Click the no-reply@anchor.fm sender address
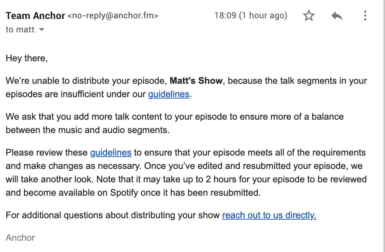 pyautogui.click(x=113, y=16)
